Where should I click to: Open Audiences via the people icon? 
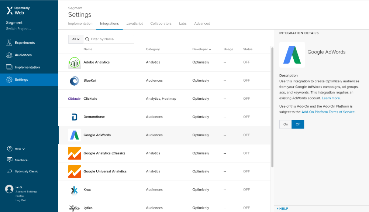9,55
